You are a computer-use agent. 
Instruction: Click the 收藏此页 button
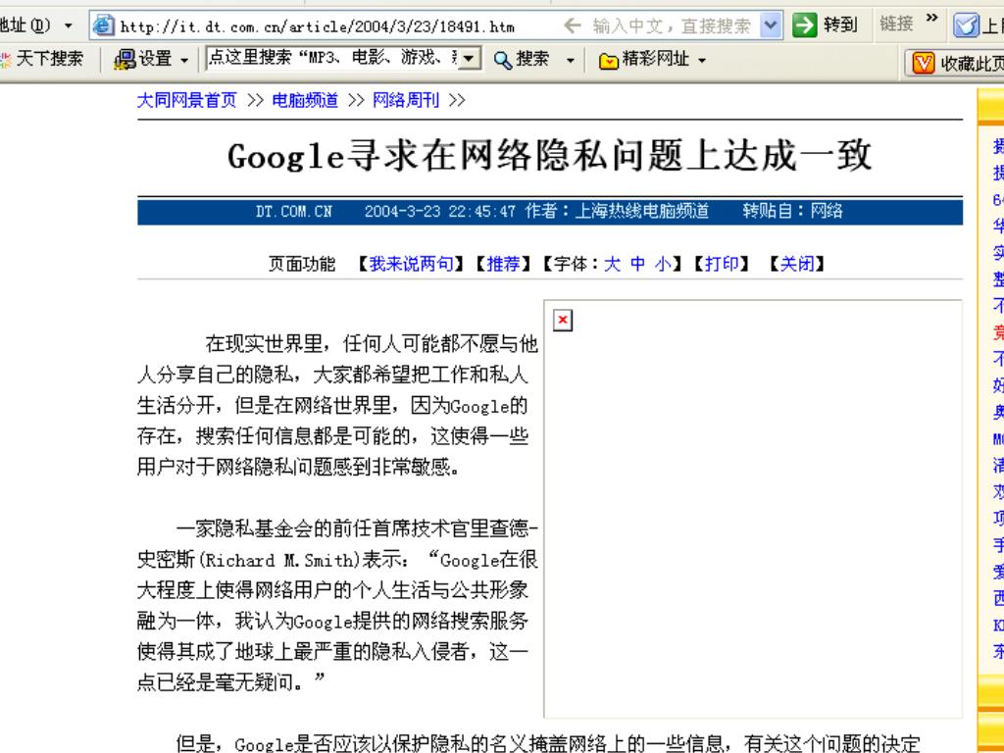(955, 63)
